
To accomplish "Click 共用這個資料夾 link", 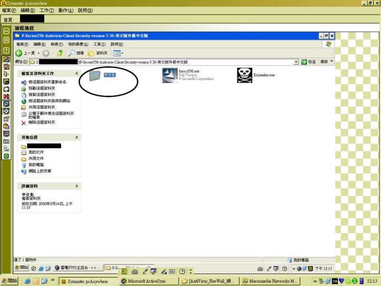I will [42, 107].
